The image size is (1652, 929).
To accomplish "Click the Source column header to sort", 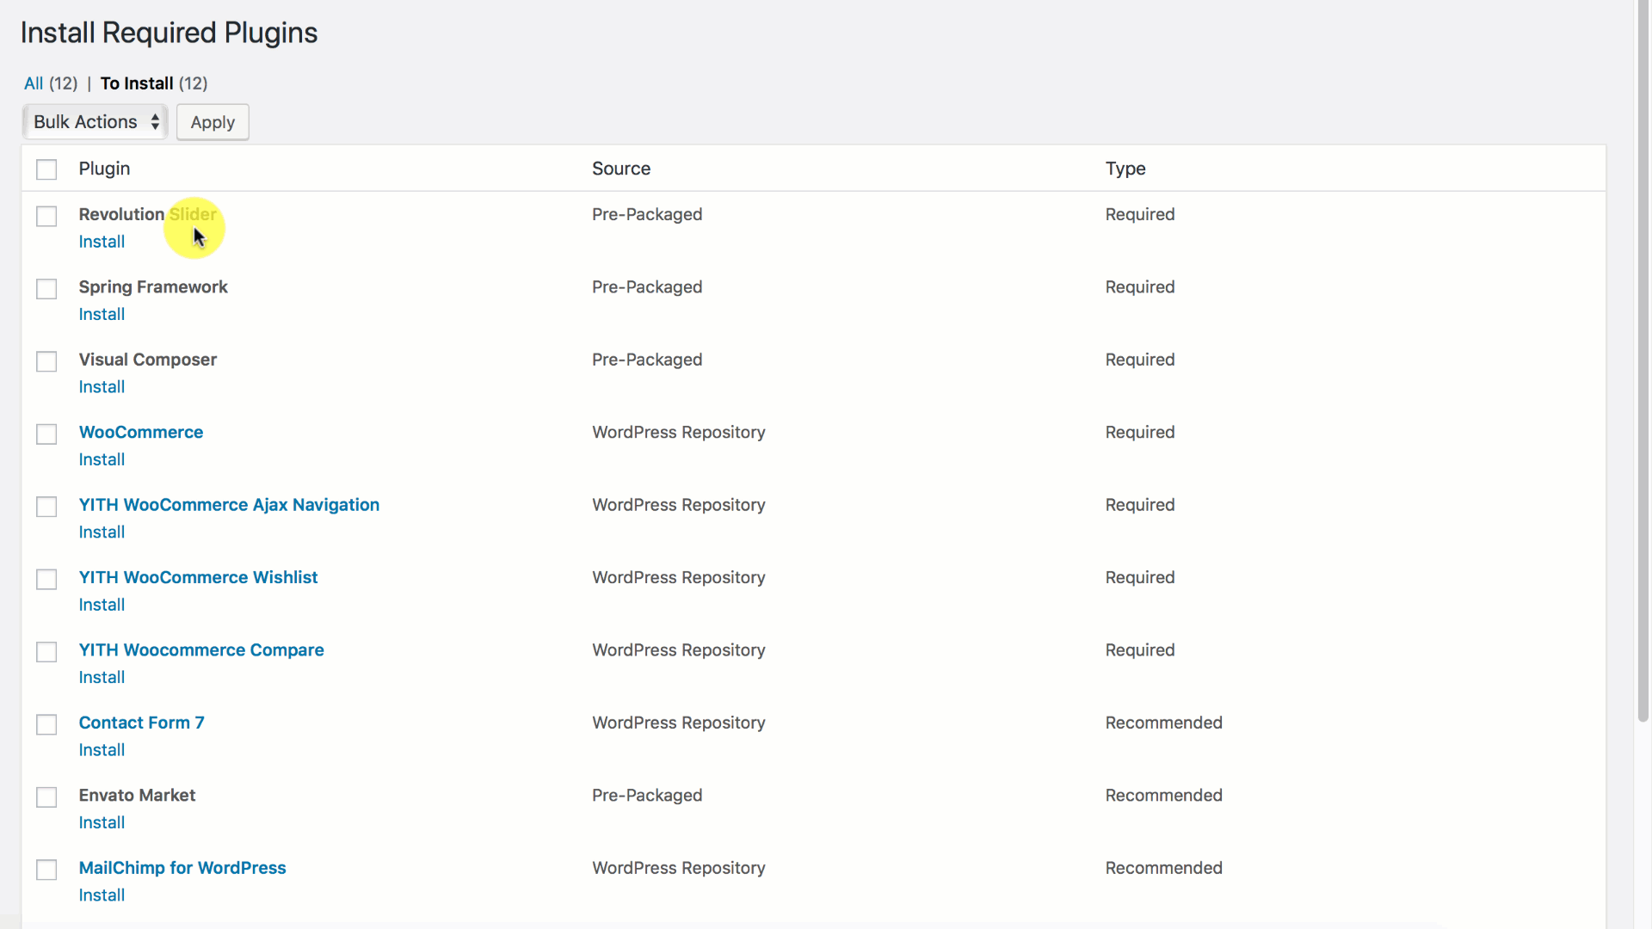I will point(619,168).
